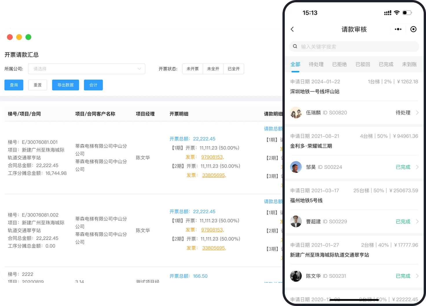
Task: Toggle the 未全开 invoice status filter
Action: (x=213, y=69)
